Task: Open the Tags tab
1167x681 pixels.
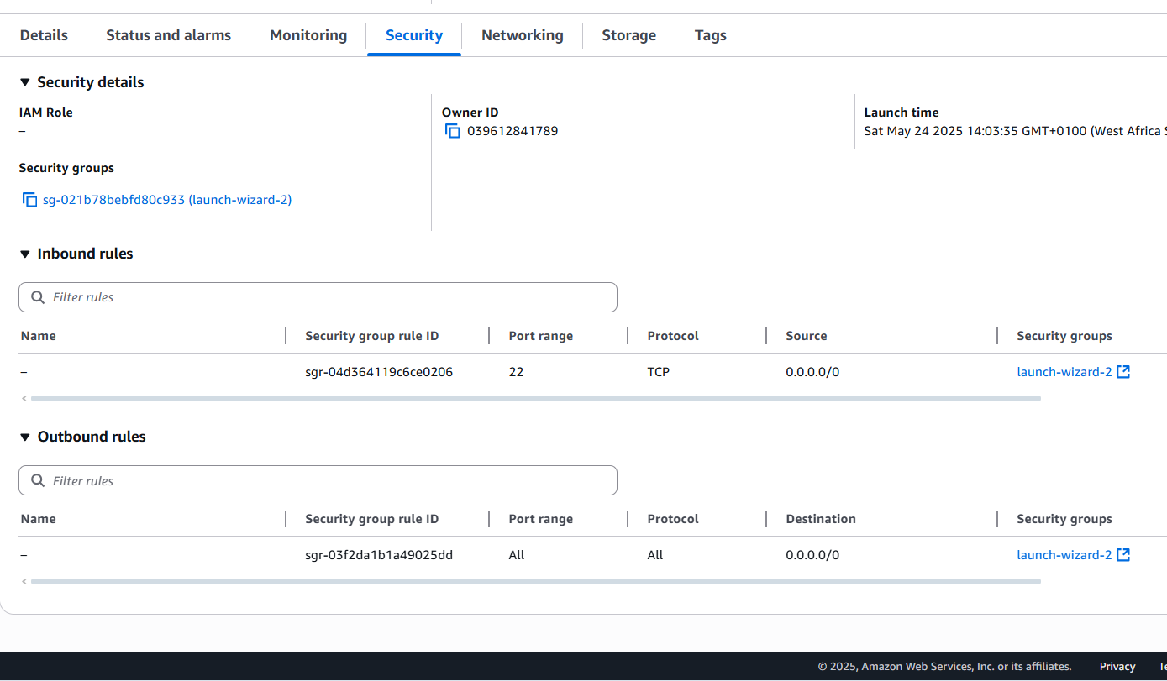Action: (x=710, y=35)
